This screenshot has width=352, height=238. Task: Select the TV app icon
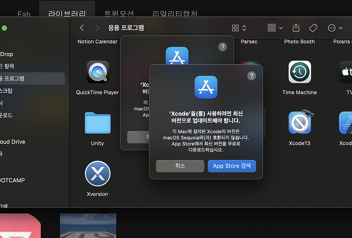[346, 72]
